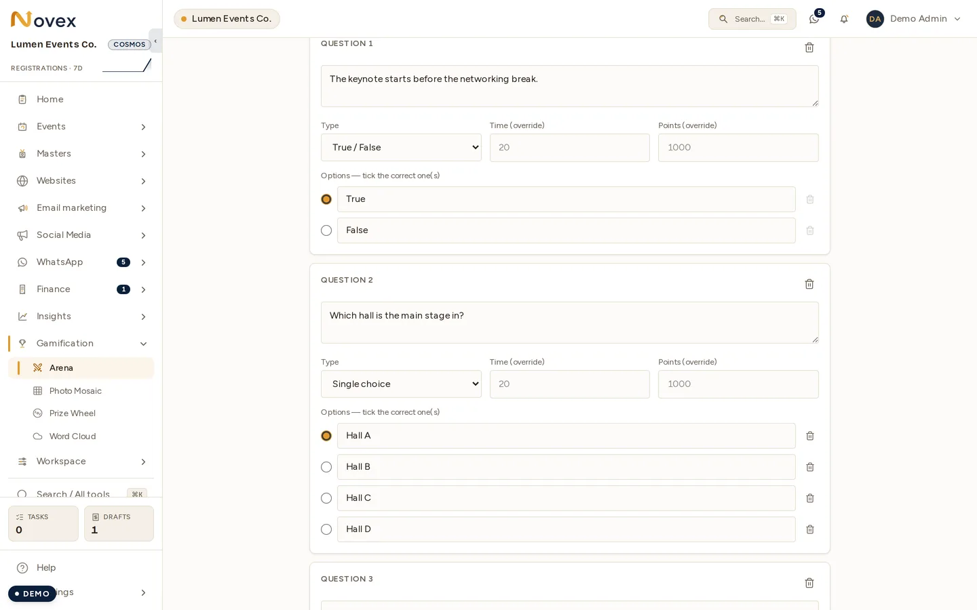The height and width of the screenshot is (610, 977).
Task: Mark False as the correct answer
Action: click(326, 230)
